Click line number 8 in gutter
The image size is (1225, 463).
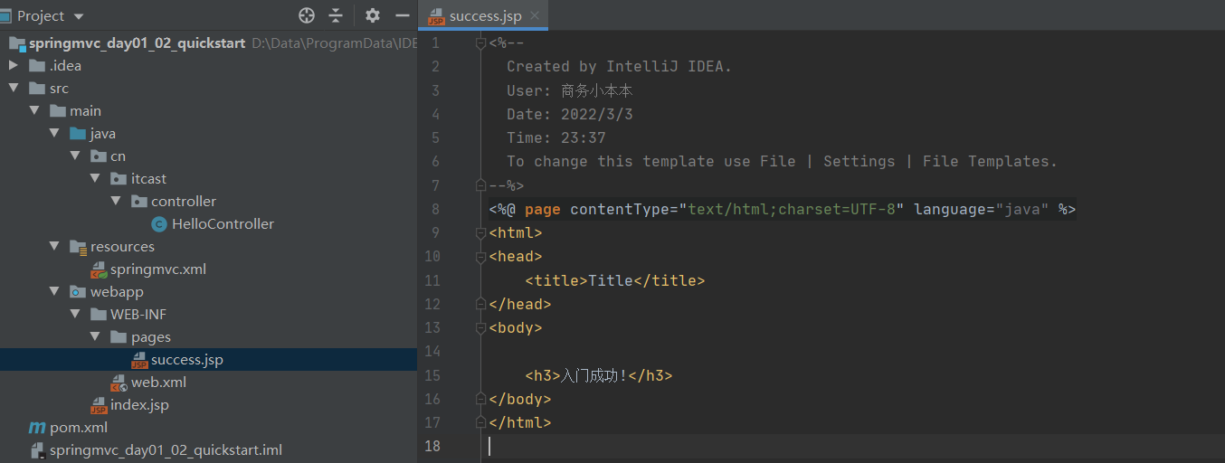pos(435,209)
